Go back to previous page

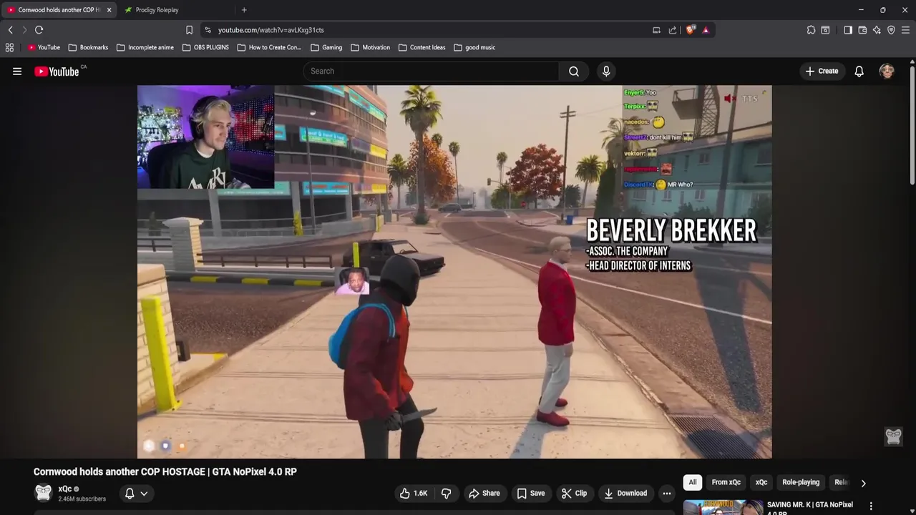[x=10, y=30]
